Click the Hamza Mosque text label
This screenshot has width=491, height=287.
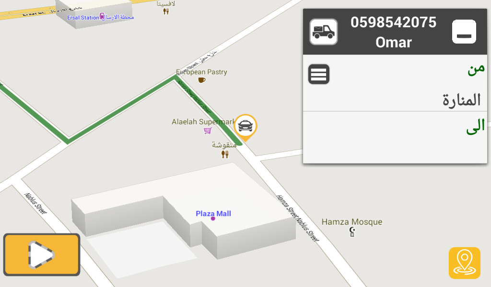(352, 222)
